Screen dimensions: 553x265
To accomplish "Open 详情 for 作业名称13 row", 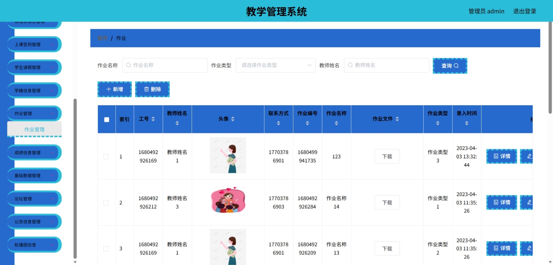I will coord(502,248).
